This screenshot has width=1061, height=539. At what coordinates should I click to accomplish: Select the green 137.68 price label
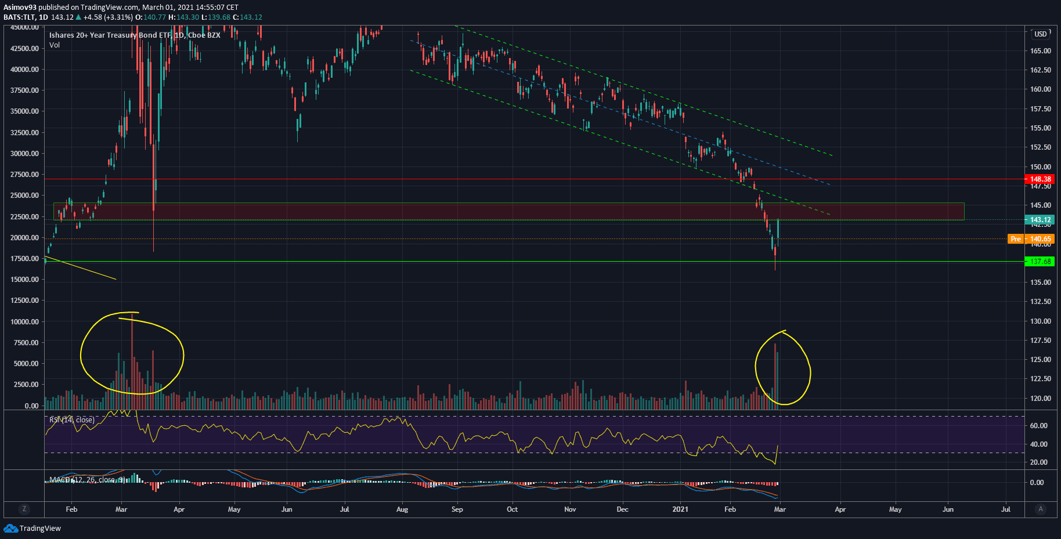[x=1040, y=262]
